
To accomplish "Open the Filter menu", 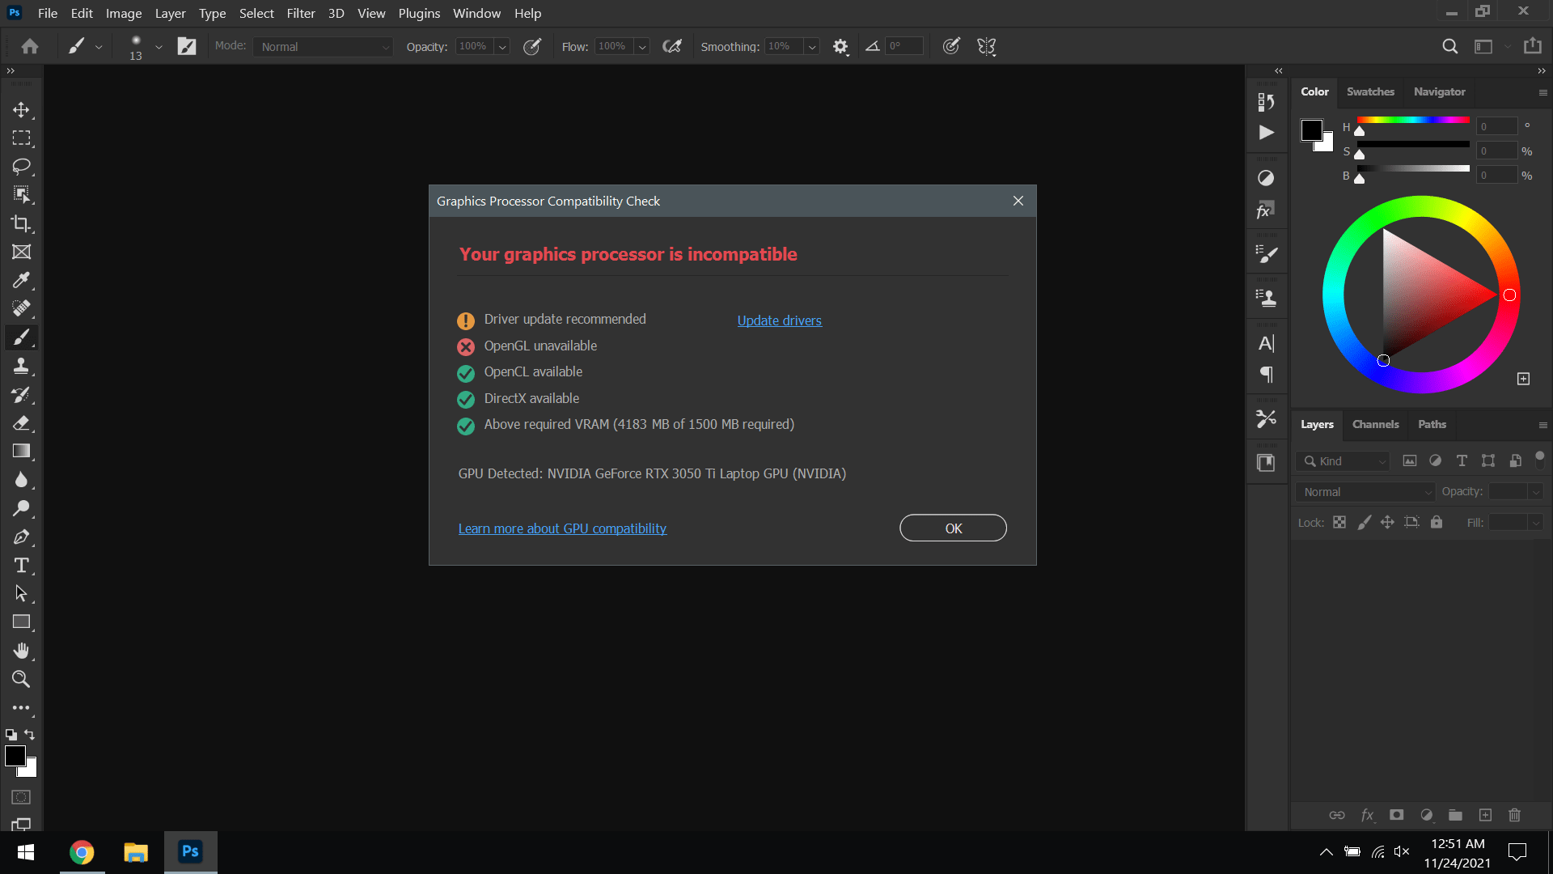I will point(301,13).
